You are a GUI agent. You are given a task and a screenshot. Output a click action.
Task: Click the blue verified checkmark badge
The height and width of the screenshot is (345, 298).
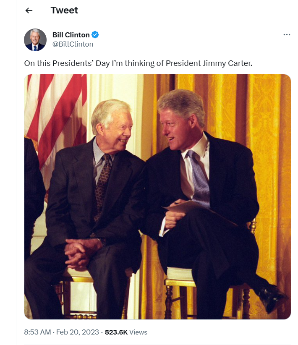95,35
